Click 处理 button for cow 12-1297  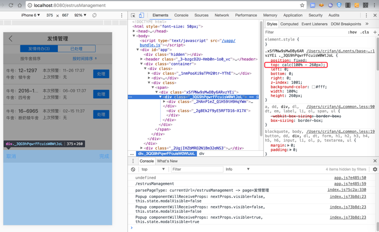101,74
